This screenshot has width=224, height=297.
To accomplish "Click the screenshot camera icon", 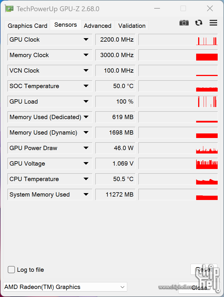I will [184, 23].
